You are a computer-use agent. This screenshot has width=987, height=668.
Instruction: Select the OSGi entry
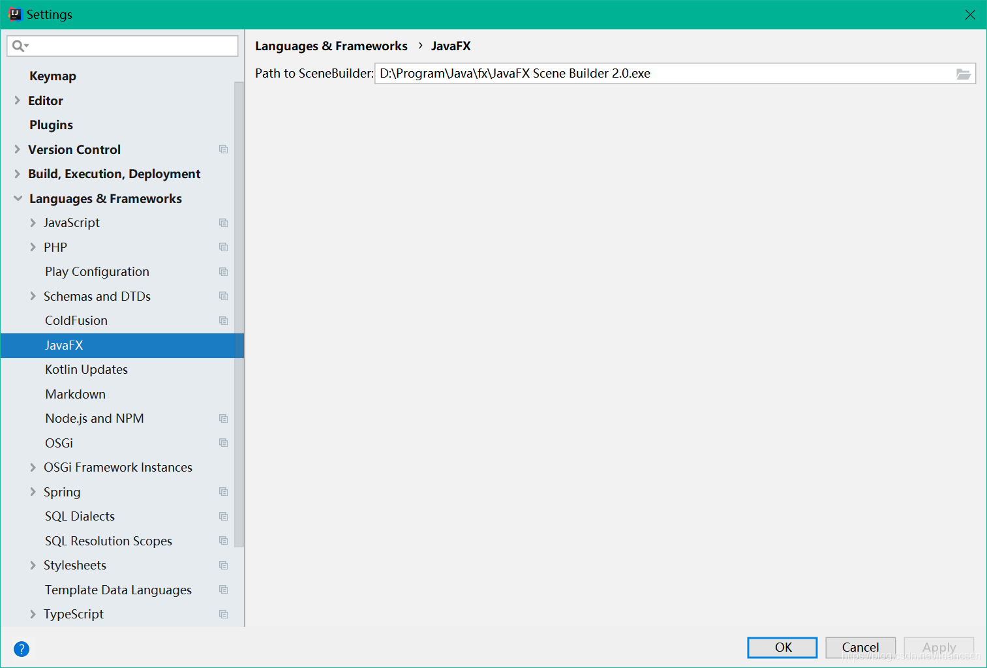pyautogui.click(x=59, y=443)
